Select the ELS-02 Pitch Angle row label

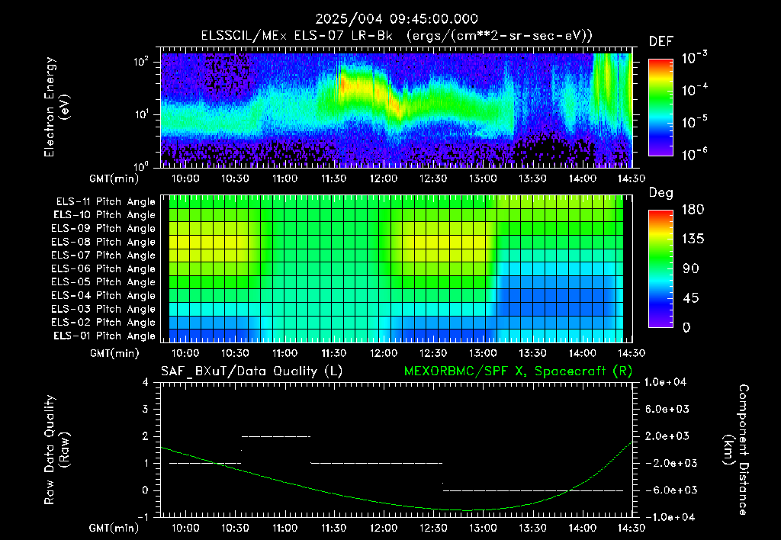point(103,323)
